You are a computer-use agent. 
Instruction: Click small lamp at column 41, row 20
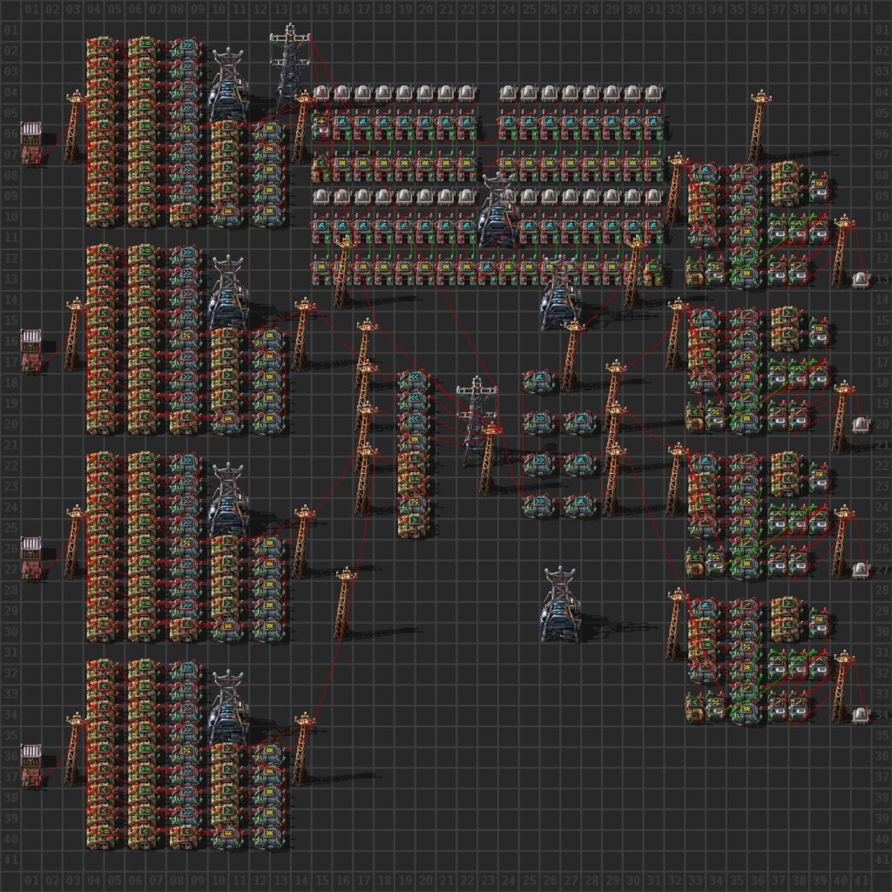pyautogui.click(x=860, y=425)
